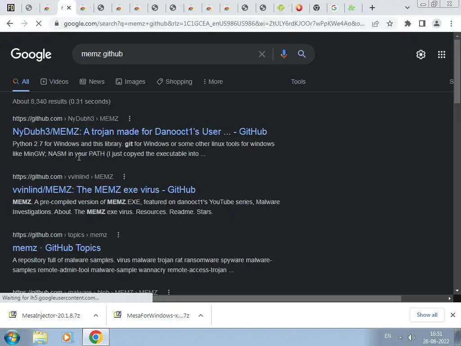461x346 pixels.
Task: Open Windows Explorer from taskbar
Action: pos(40,337)
